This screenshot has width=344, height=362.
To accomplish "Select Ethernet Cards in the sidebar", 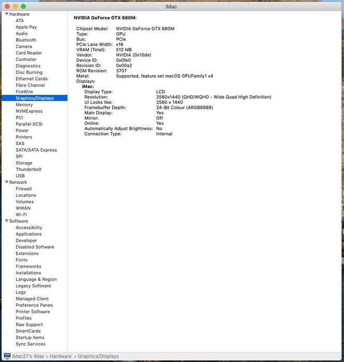I will point(32,79).
